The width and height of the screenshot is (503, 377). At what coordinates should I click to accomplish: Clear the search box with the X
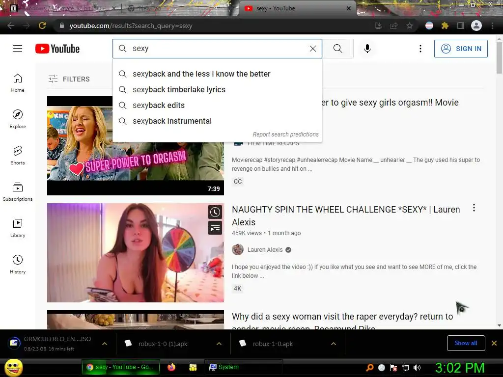pos(313,49)
